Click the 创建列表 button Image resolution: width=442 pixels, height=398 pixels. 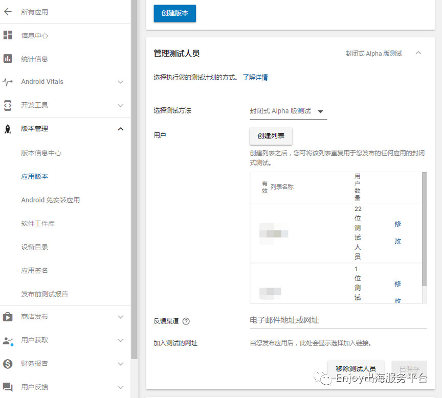coord(271,136)
